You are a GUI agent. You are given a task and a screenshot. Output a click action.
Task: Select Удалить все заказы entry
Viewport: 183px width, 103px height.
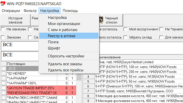(69, 64)
